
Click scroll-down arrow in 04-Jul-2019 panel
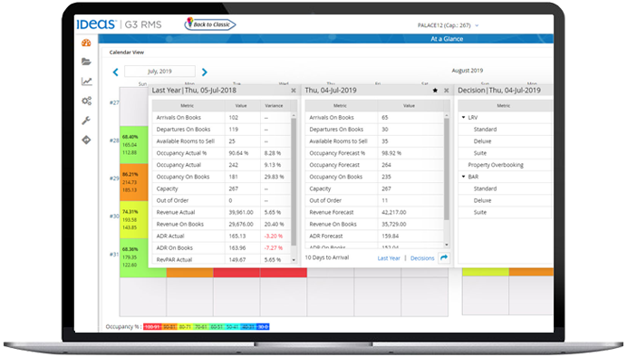click(447, 245)
